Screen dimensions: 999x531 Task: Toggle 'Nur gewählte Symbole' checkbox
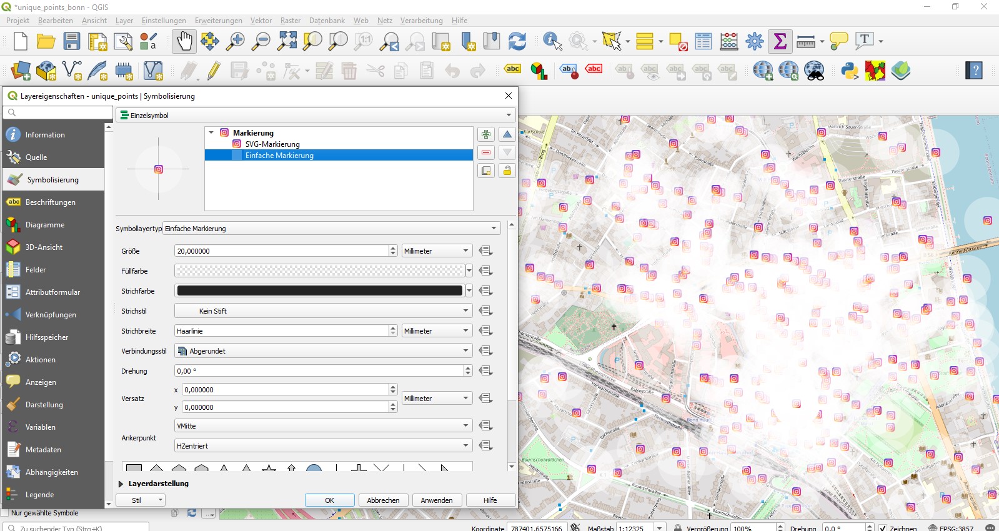[x=6, y=513]
